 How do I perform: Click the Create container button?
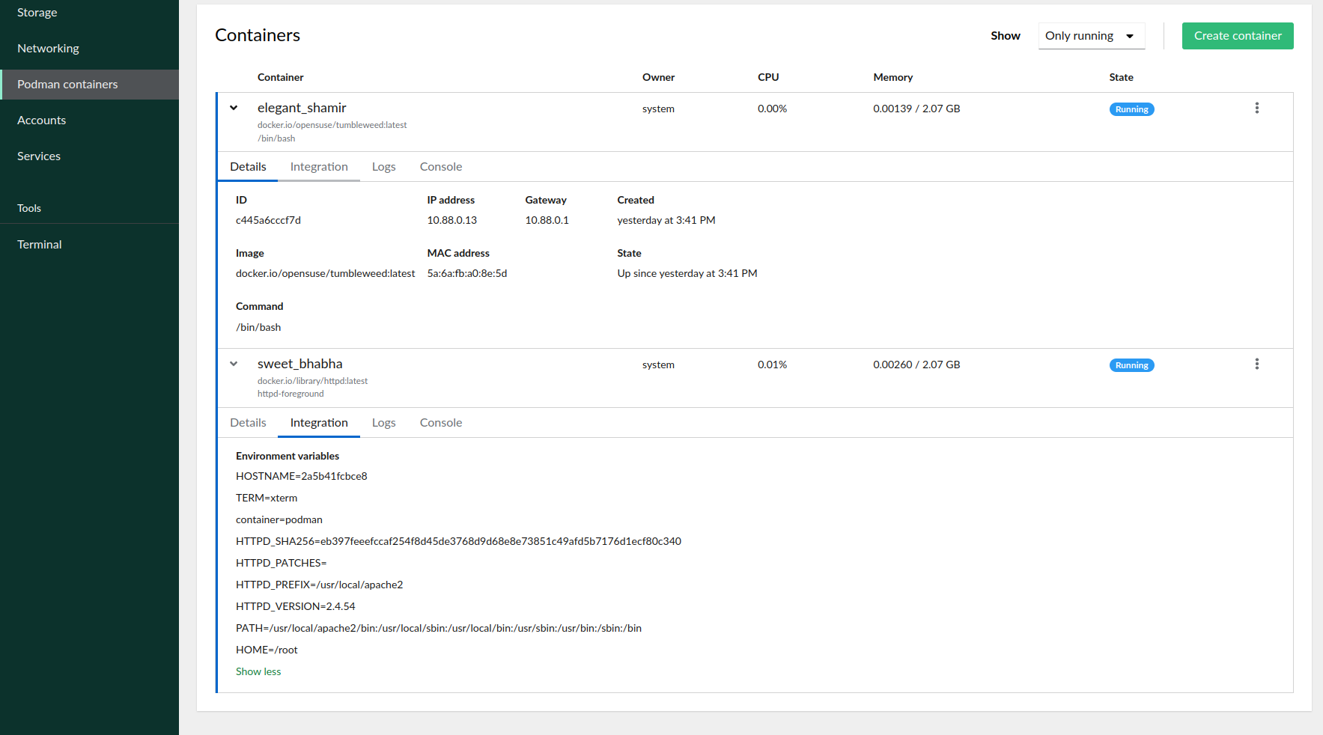pyautogui.click(x=1237, y=35)
